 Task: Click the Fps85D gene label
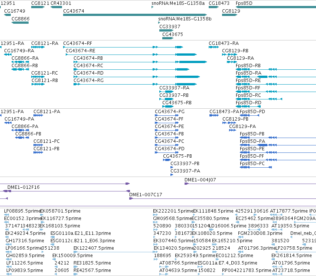pyautogui.click(x=244, y=3)
